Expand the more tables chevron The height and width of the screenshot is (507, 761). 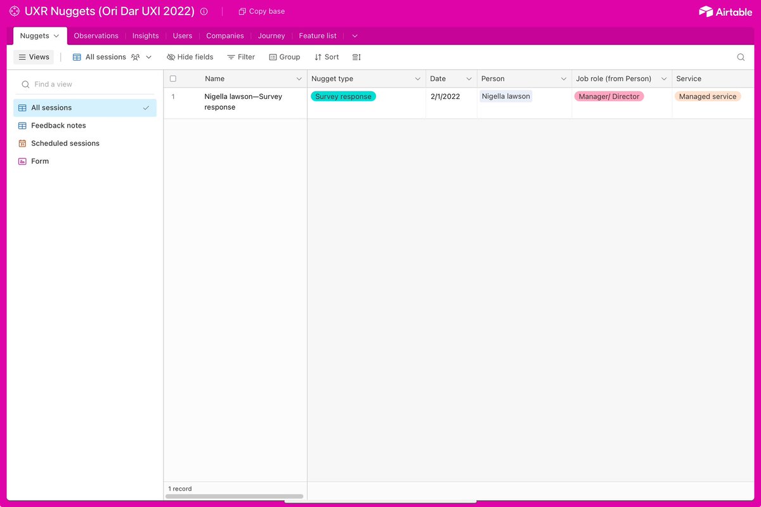[354, 36]
